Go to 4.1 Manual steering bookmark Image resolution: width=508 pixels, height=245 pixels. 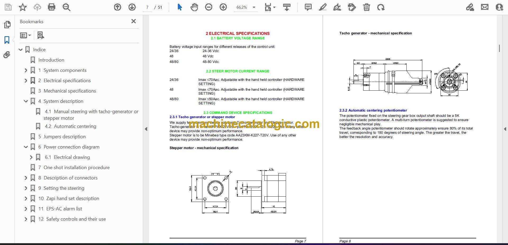[91, 115]
